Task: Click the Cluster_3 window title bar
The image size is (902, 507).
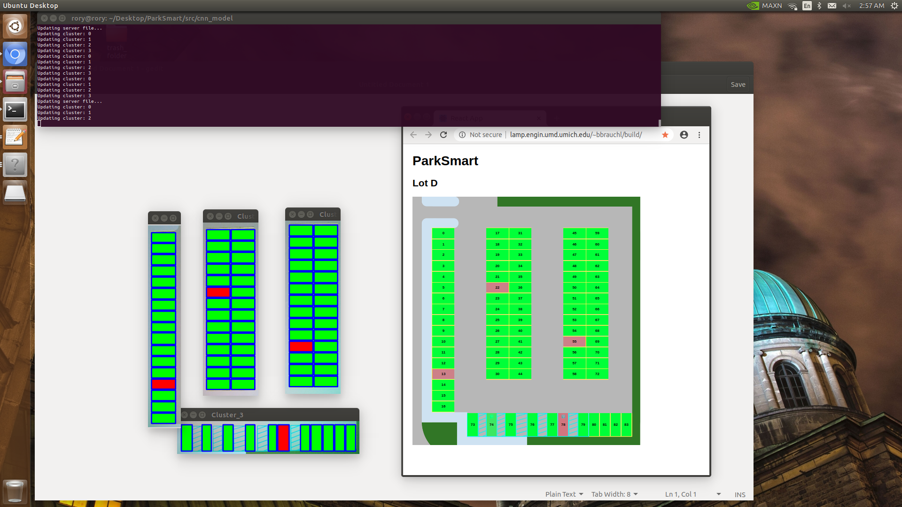Action: tap(270, 415)
